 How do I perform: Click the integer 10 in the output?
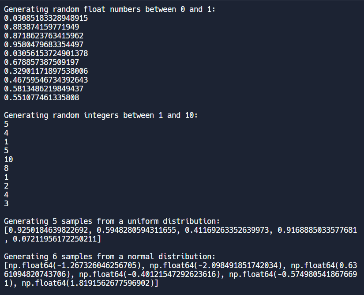point(8,159)
